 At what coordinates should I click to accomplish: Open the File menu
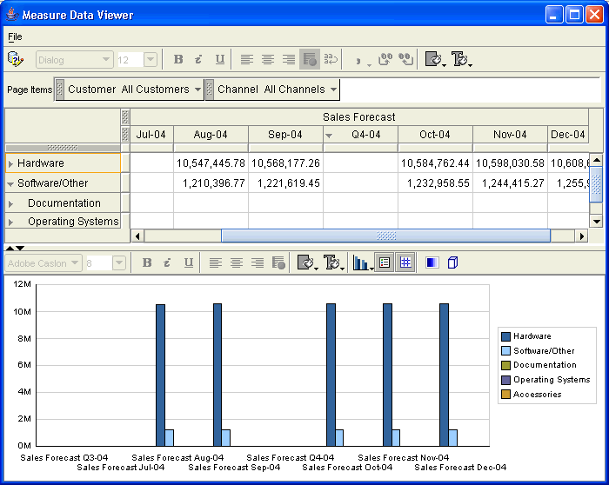pos(15,37)
